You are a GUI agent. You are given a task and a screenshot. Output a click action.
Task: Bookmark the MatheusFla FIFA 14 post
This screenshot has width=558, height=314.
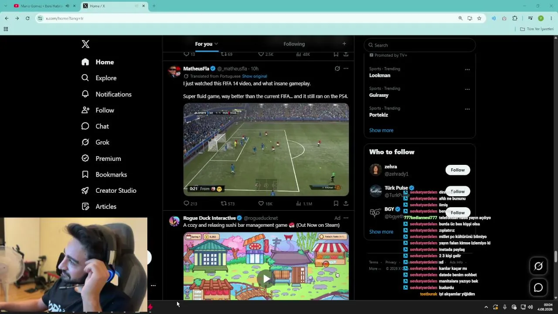pos(336,203)
